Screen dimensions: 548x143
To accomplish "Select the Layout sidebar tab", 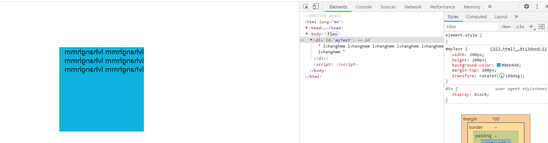I will pos(501,17).
